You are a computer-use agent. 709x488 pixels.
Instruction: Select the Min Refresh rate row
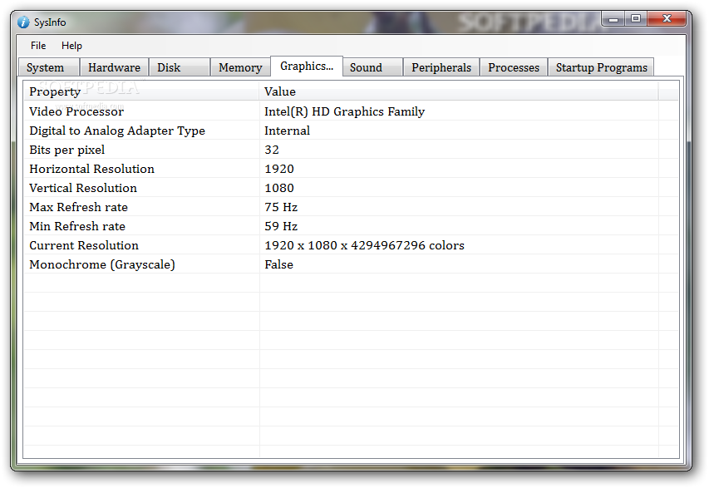[351, 225]
